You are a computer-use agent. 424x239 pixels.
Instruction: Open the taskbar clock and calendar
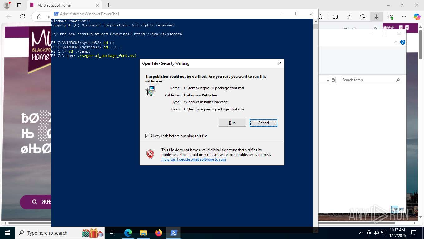click(x=397, y=233)
